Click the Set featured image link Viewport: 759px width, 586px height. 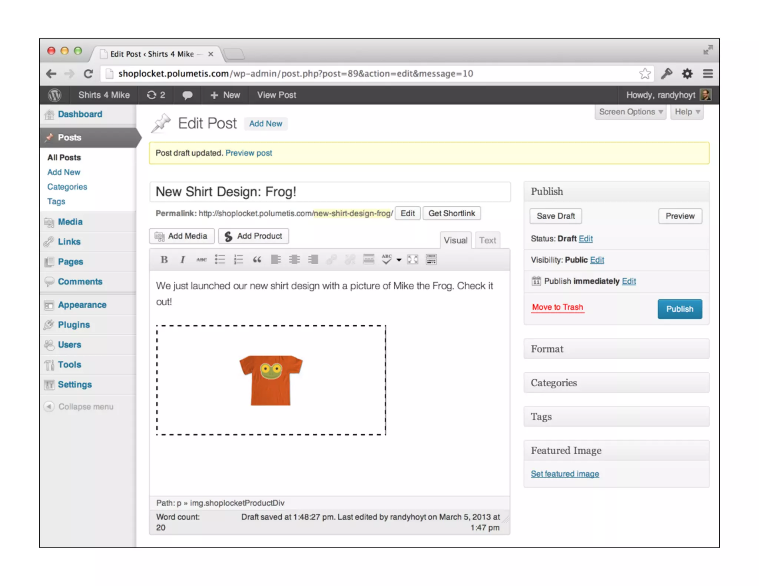(x=564, y=474)
